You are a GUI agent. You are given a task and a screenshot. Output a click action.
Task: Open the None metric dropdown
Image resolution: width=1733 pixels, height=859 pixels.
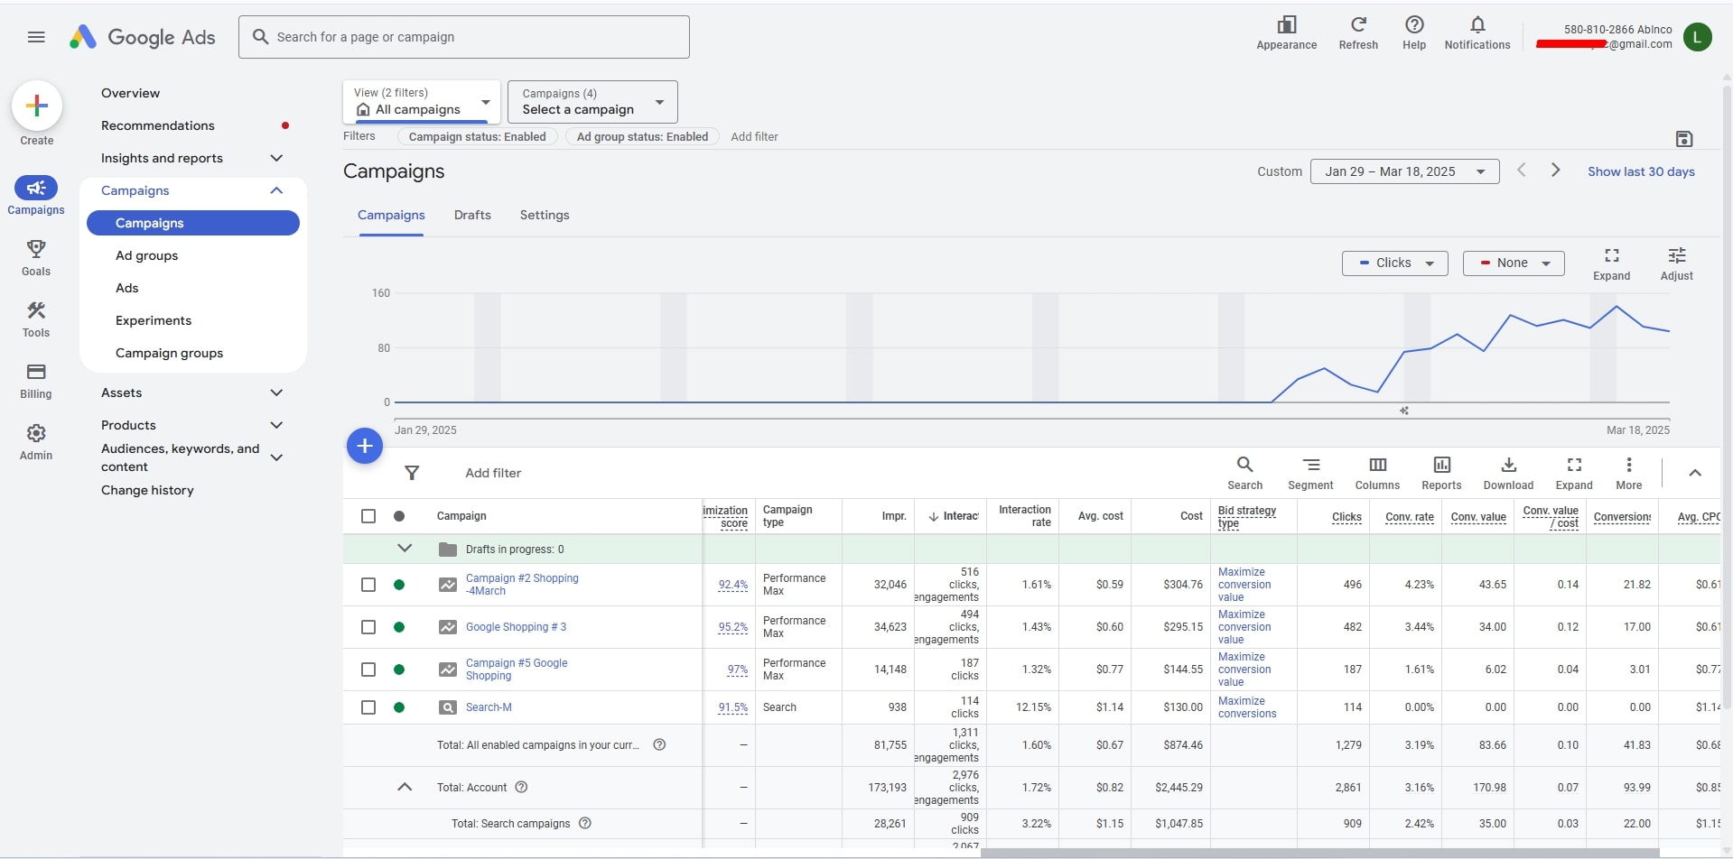pos(1514,263)
